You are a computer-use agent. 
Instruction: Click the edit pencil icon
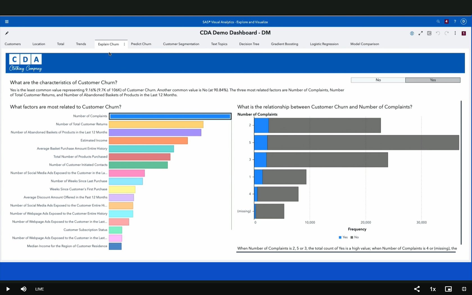click(x=7, y=33)
